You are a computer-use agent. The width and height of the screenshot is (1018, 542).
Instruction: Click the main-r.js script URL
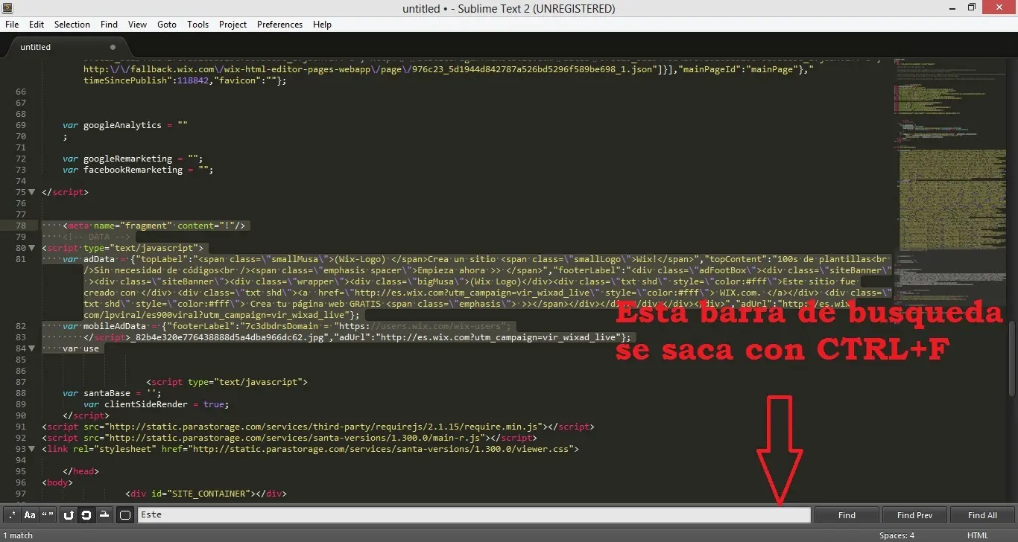tap(297, 438)
